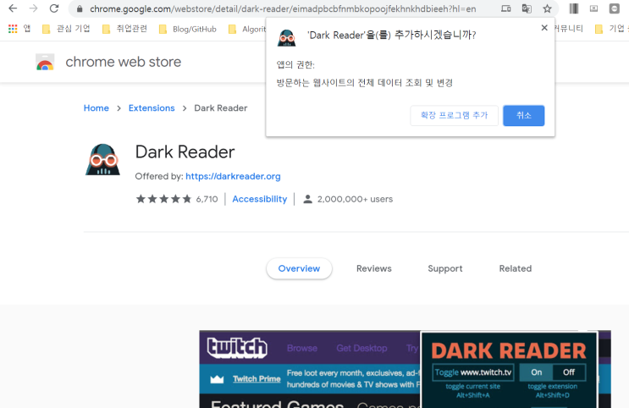The height and width of the screenshot is (408, 629).
Task: Click the address bar URL field
Action: pyautogui.click(x=283, y=8)
